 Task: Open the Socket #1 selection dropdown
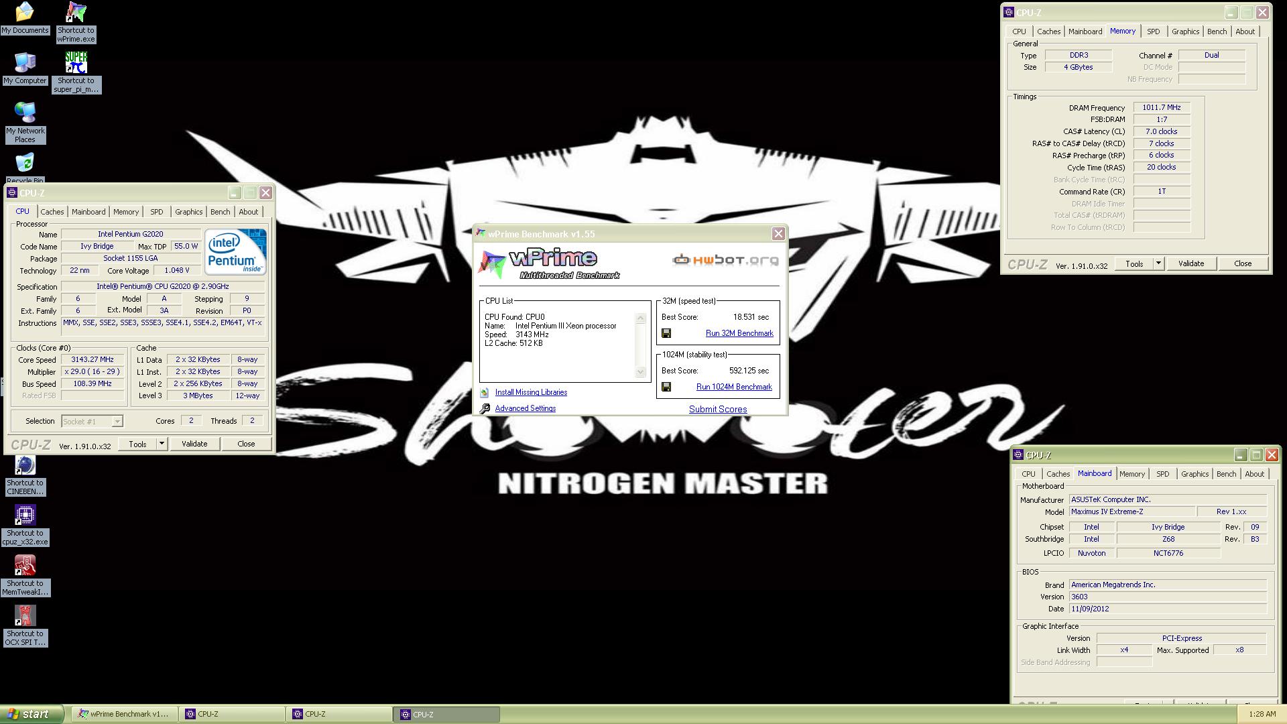[x=117, y=422]
